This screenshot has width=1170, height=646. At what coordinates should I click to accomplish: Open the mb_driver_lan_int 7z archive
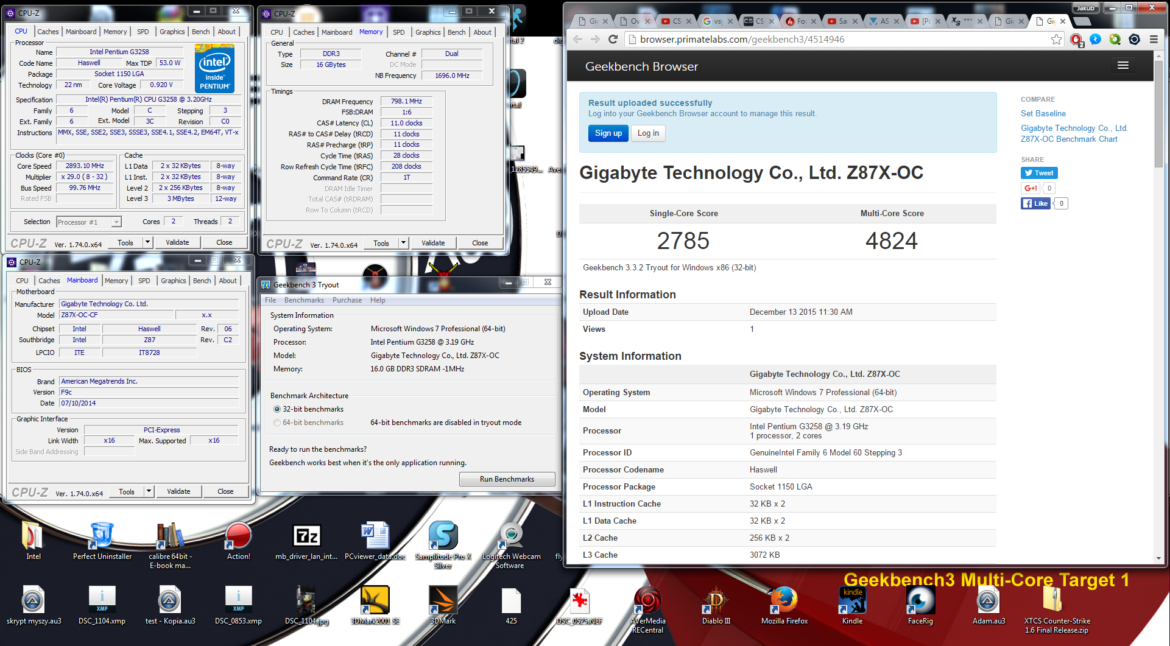[x=306, y=541]
